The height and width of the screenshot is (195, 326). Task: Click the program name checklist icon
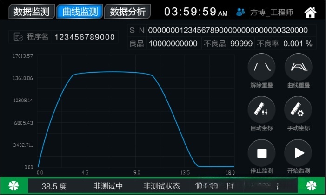tap(18, 37)
